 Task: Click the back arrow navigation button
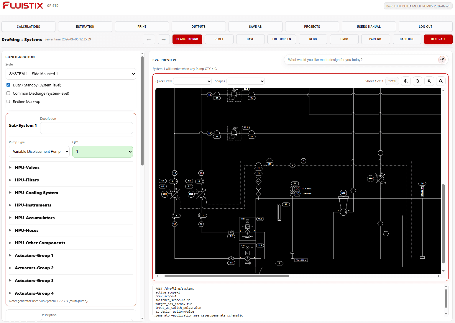click(x=149, y=39)
